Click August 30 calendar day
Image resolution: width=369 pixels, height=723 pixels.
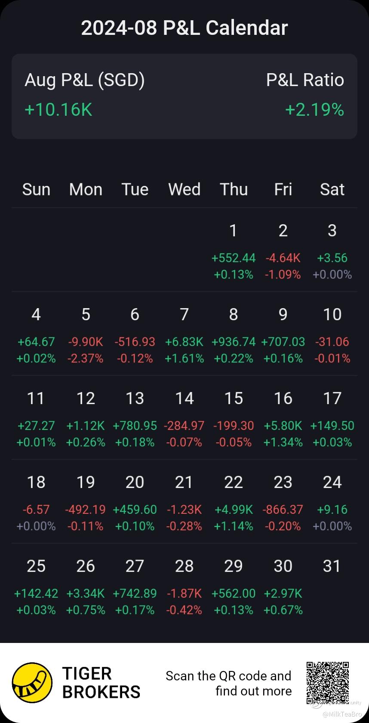tap(283, 587)
